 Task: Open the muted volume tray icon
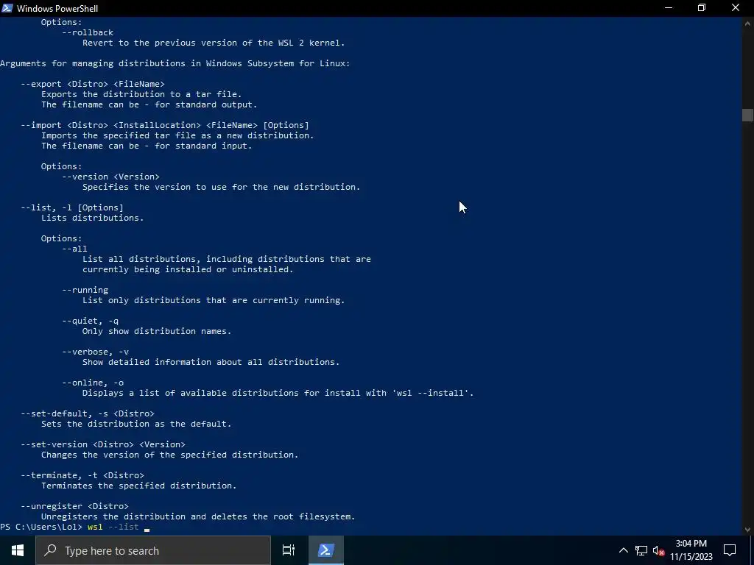tap(658, 550)
